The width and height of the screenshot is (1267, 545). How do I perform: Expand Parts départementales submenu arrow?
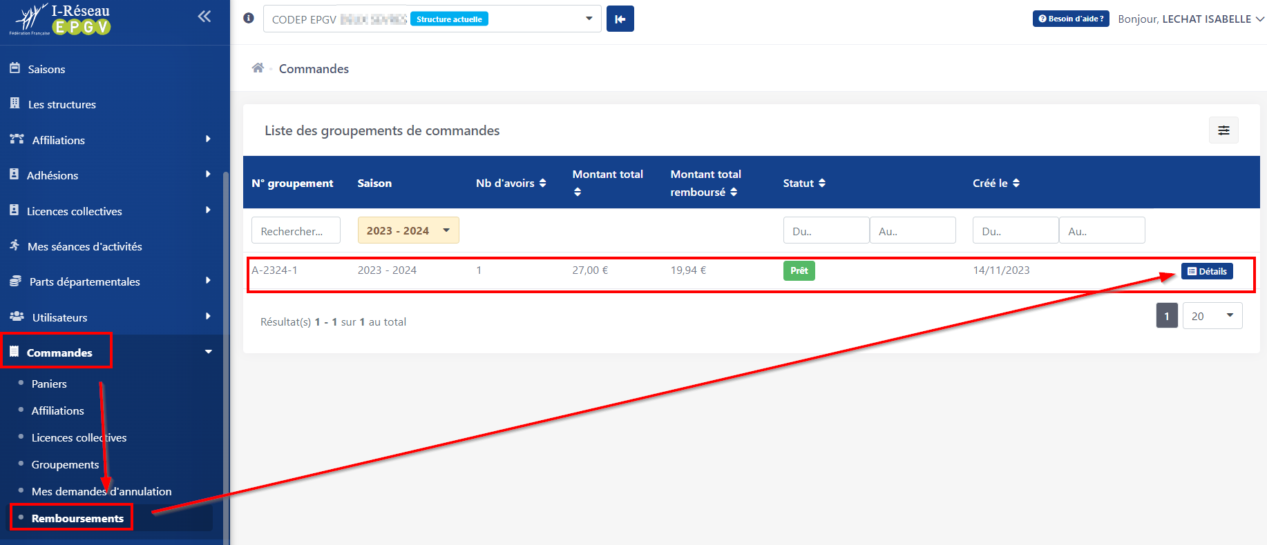208,281
